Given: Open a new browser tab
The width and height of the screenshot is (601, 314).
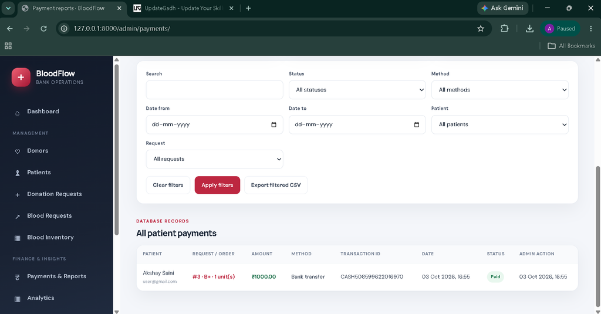Looking at the screenshot, I should (x=248, y=8).
